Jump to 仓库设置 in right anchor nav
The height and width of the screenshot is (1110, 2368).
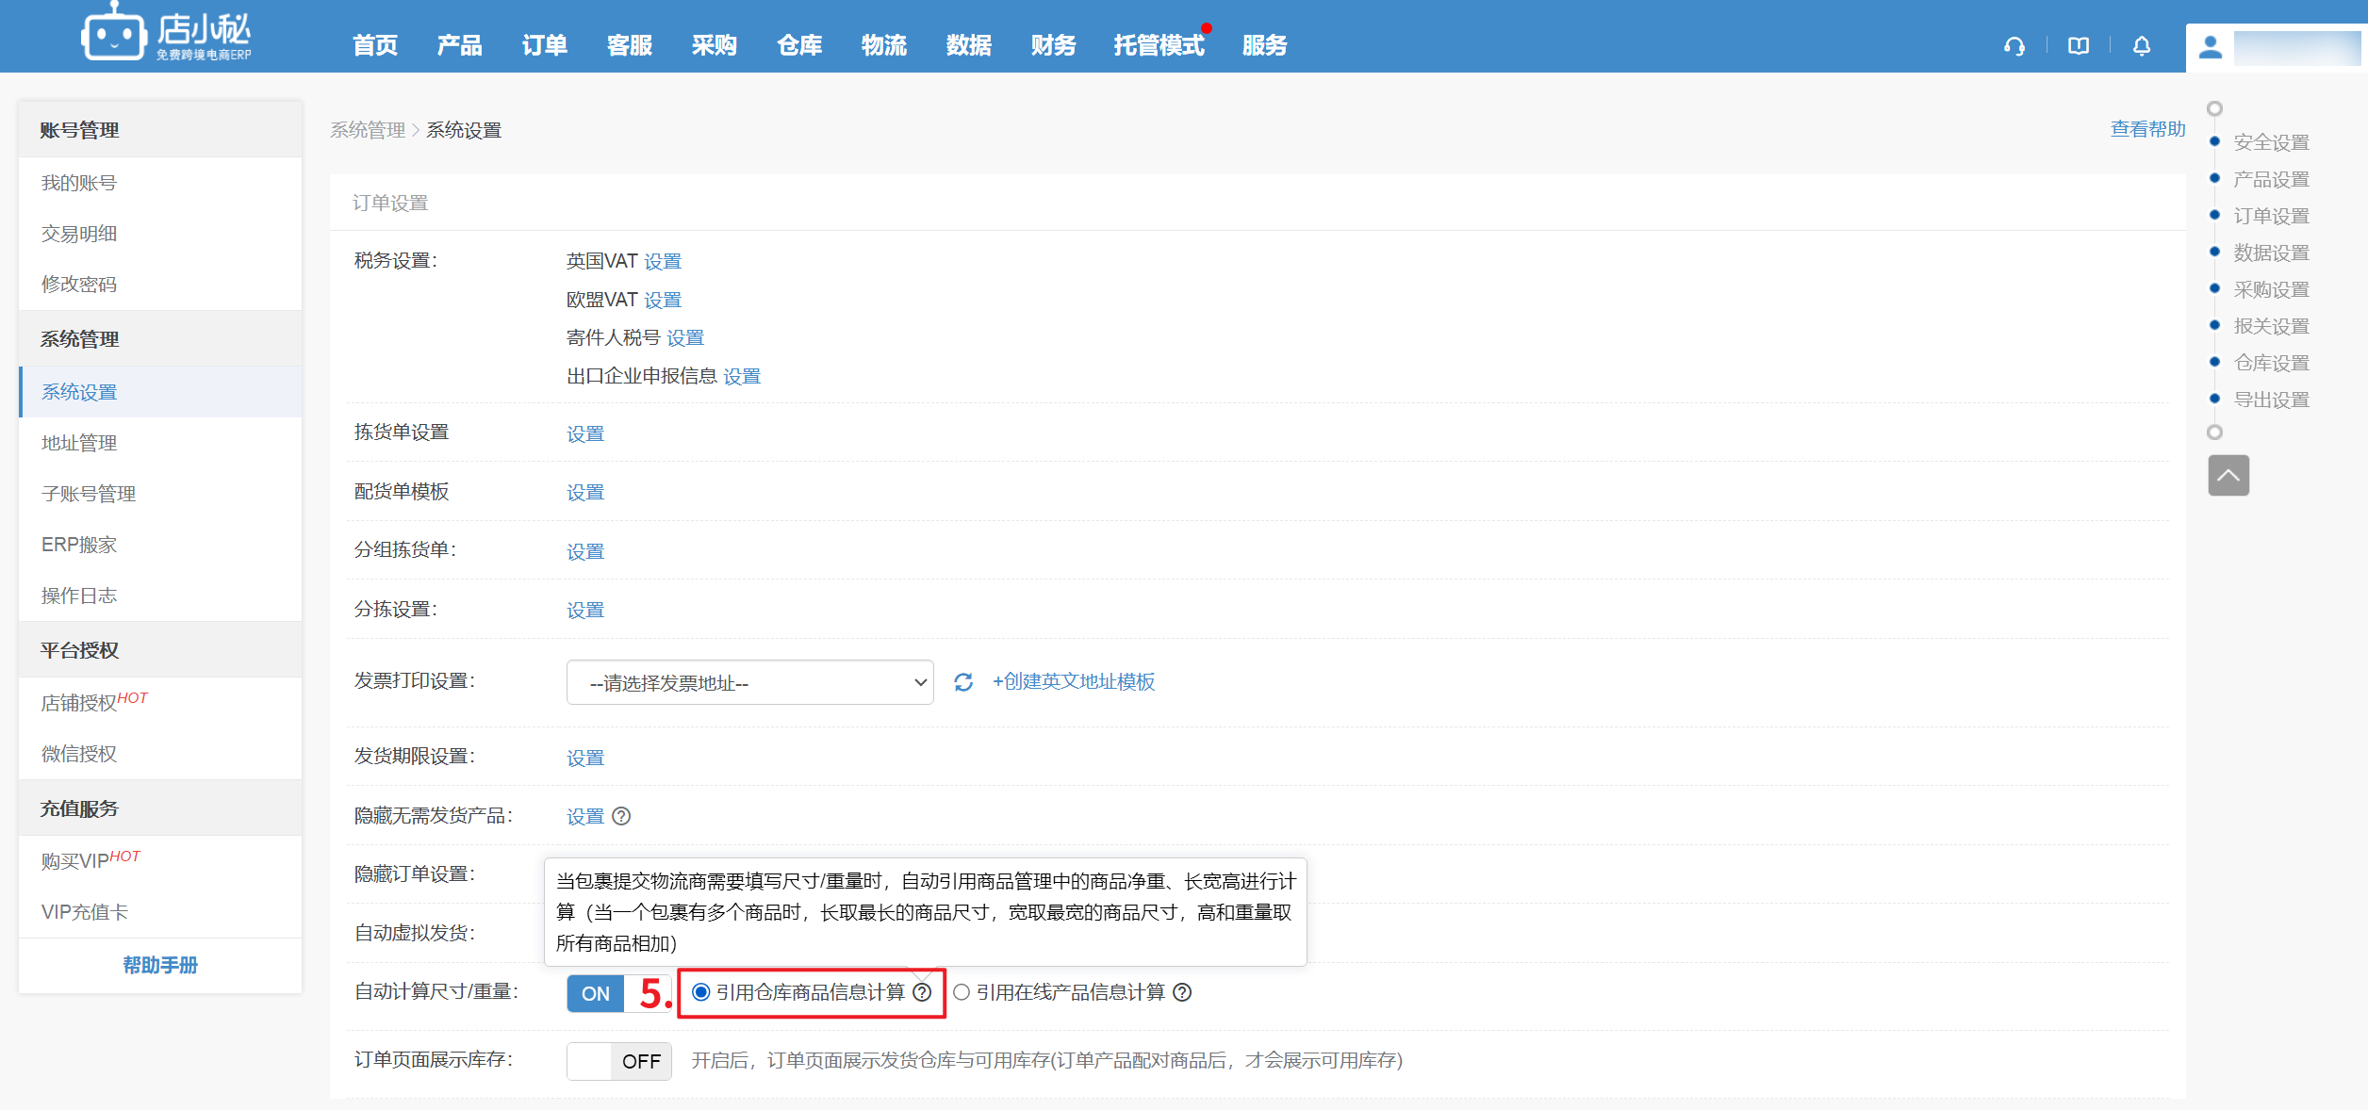[x=2271, y=363]
